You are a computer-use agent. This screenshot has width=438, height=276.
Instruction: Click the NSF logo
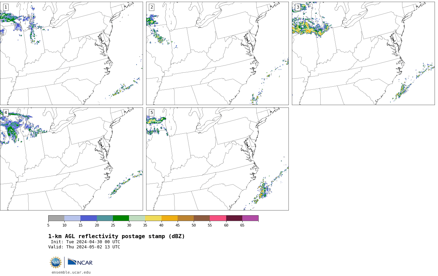click(x=56, y=262)
